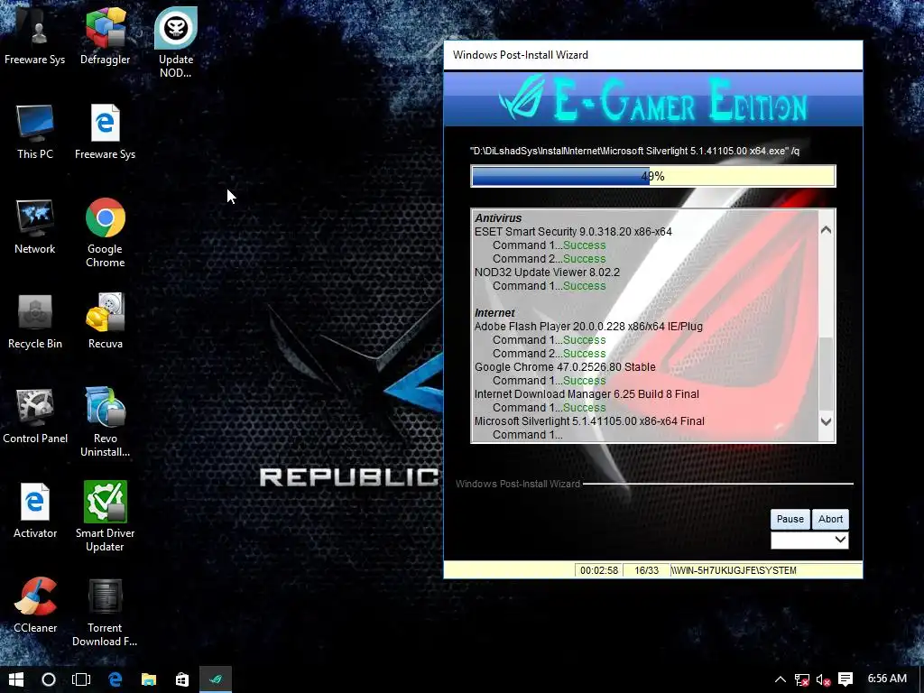Select the Torrent Download F... icon
This screenshot has width=924, height=693.
click(x=105, y=612)
